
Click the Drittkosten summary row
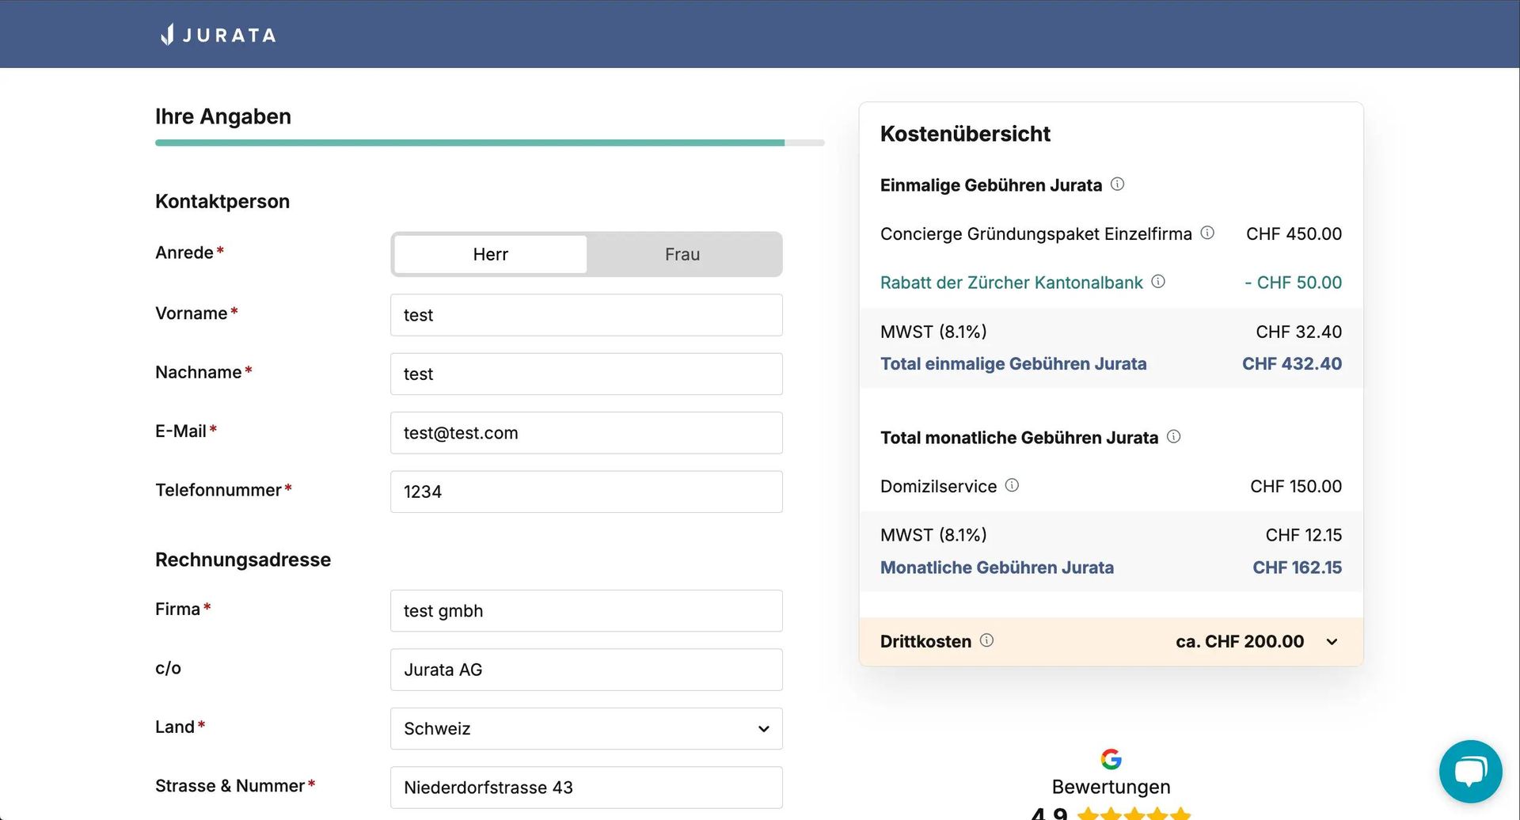(1111, 641)
